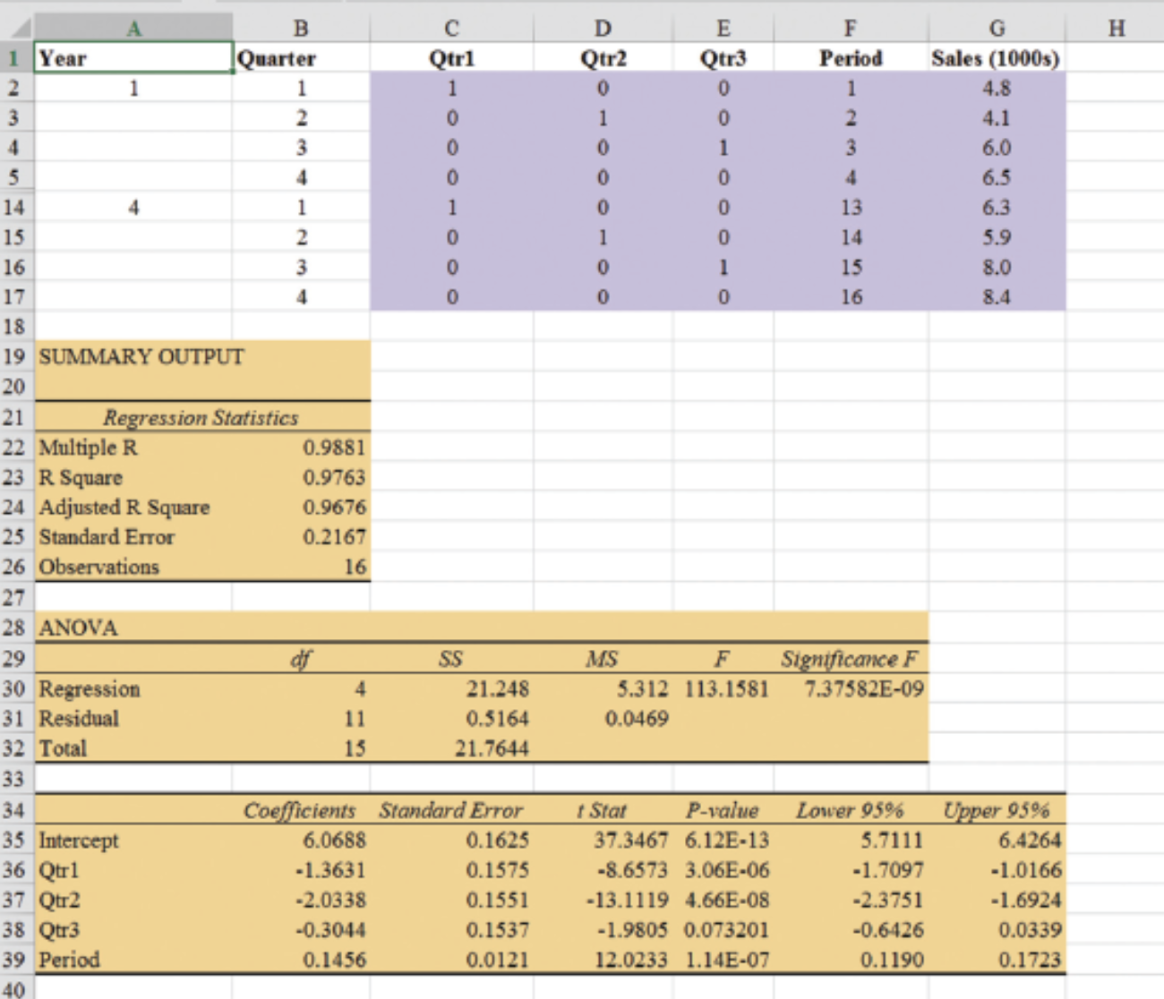This screenshot has height=999, width=1164.
Task: Select row 40 header at the bottom
Action: (14, 989)
